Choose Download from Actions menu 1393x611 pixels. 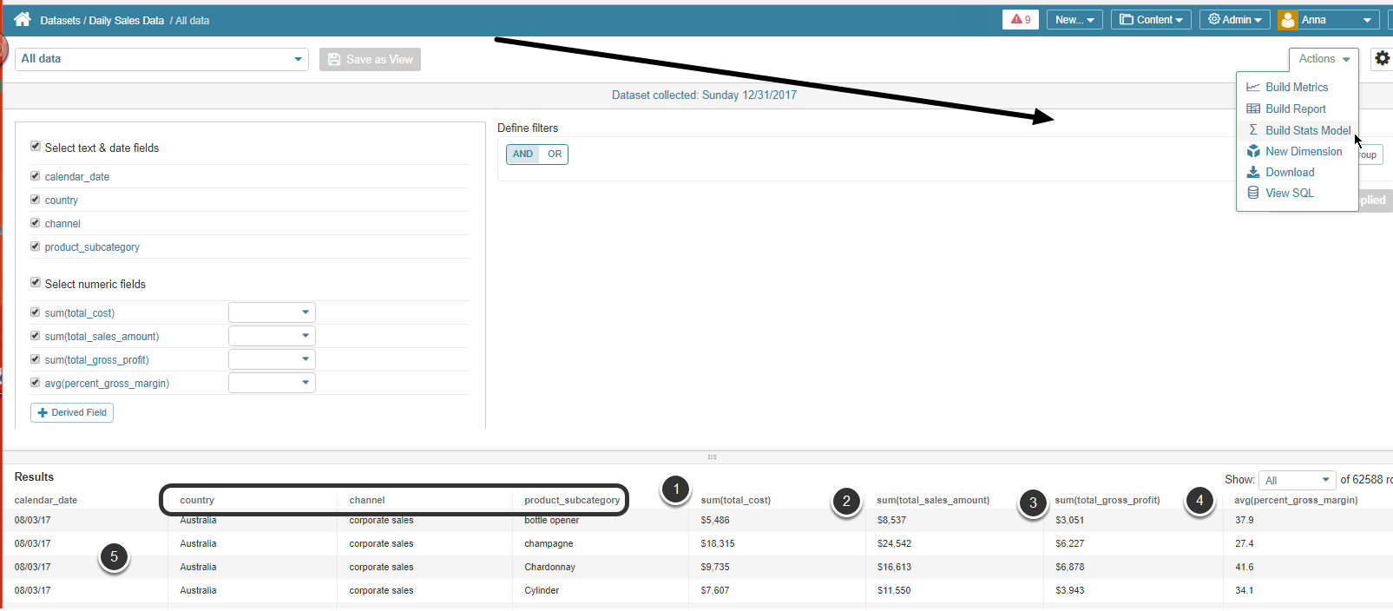click(1297, 172)
